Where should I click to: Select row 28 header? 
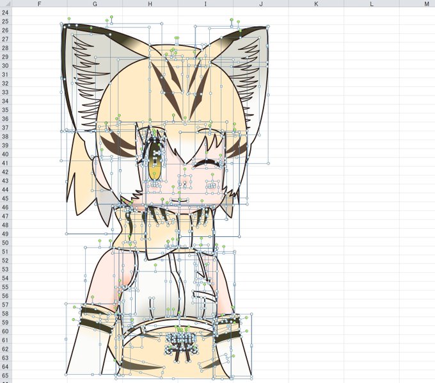[x=6, y=48]
